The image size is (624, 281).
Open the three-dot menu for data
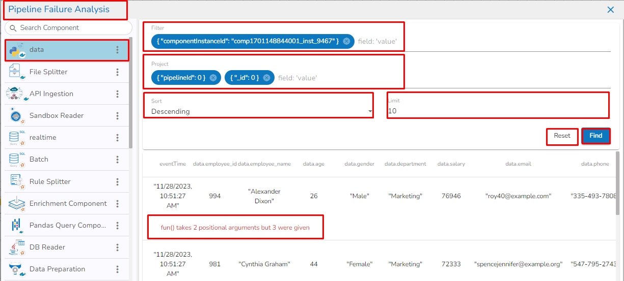pyautogui.click(x=117, y=50)
